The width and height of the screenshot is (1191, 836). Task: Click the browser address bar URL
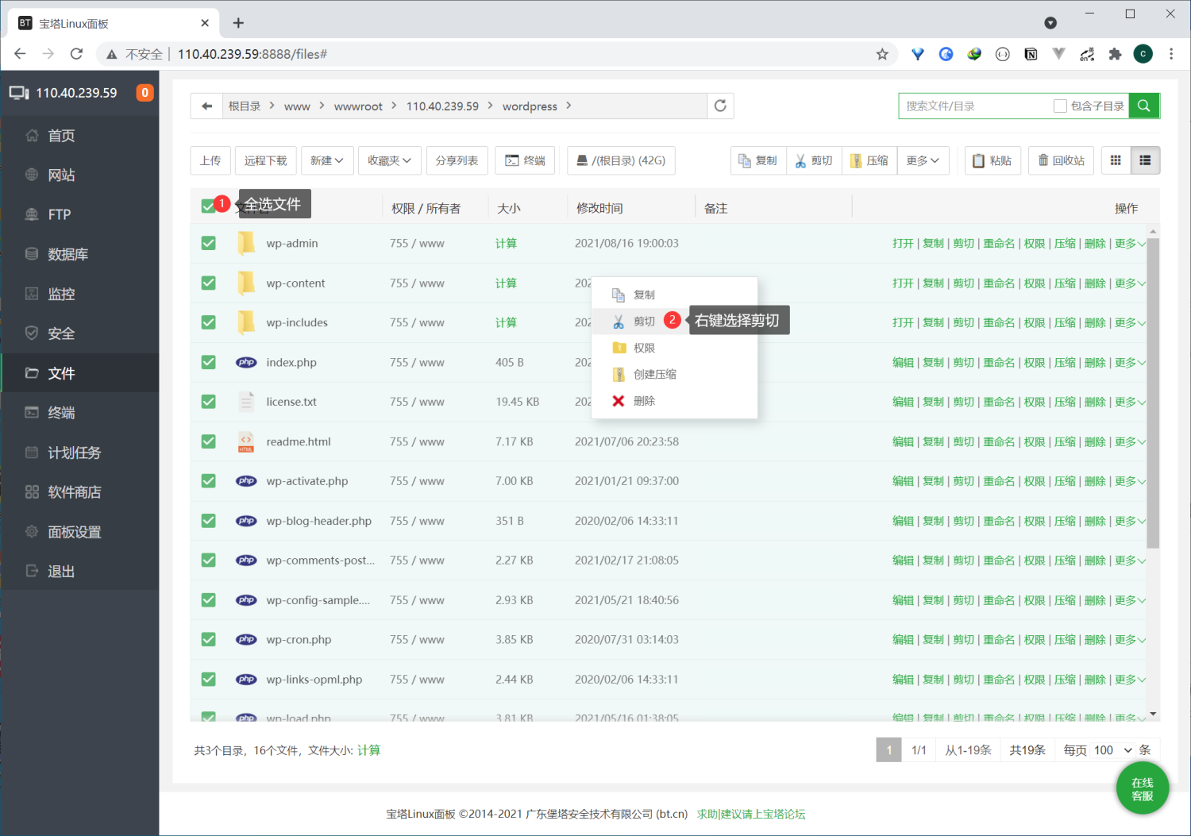pyautogui.click(x=252, y=54)
